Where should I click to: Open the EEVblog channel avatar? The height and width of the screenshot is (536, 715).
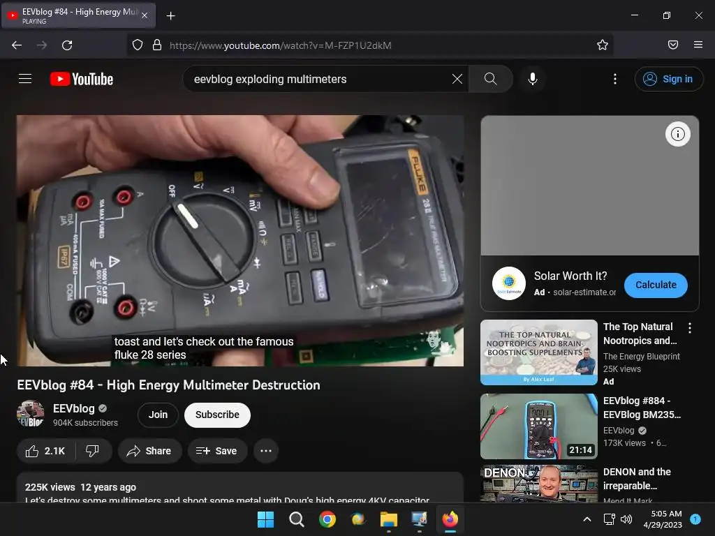(x=30, y=414)
